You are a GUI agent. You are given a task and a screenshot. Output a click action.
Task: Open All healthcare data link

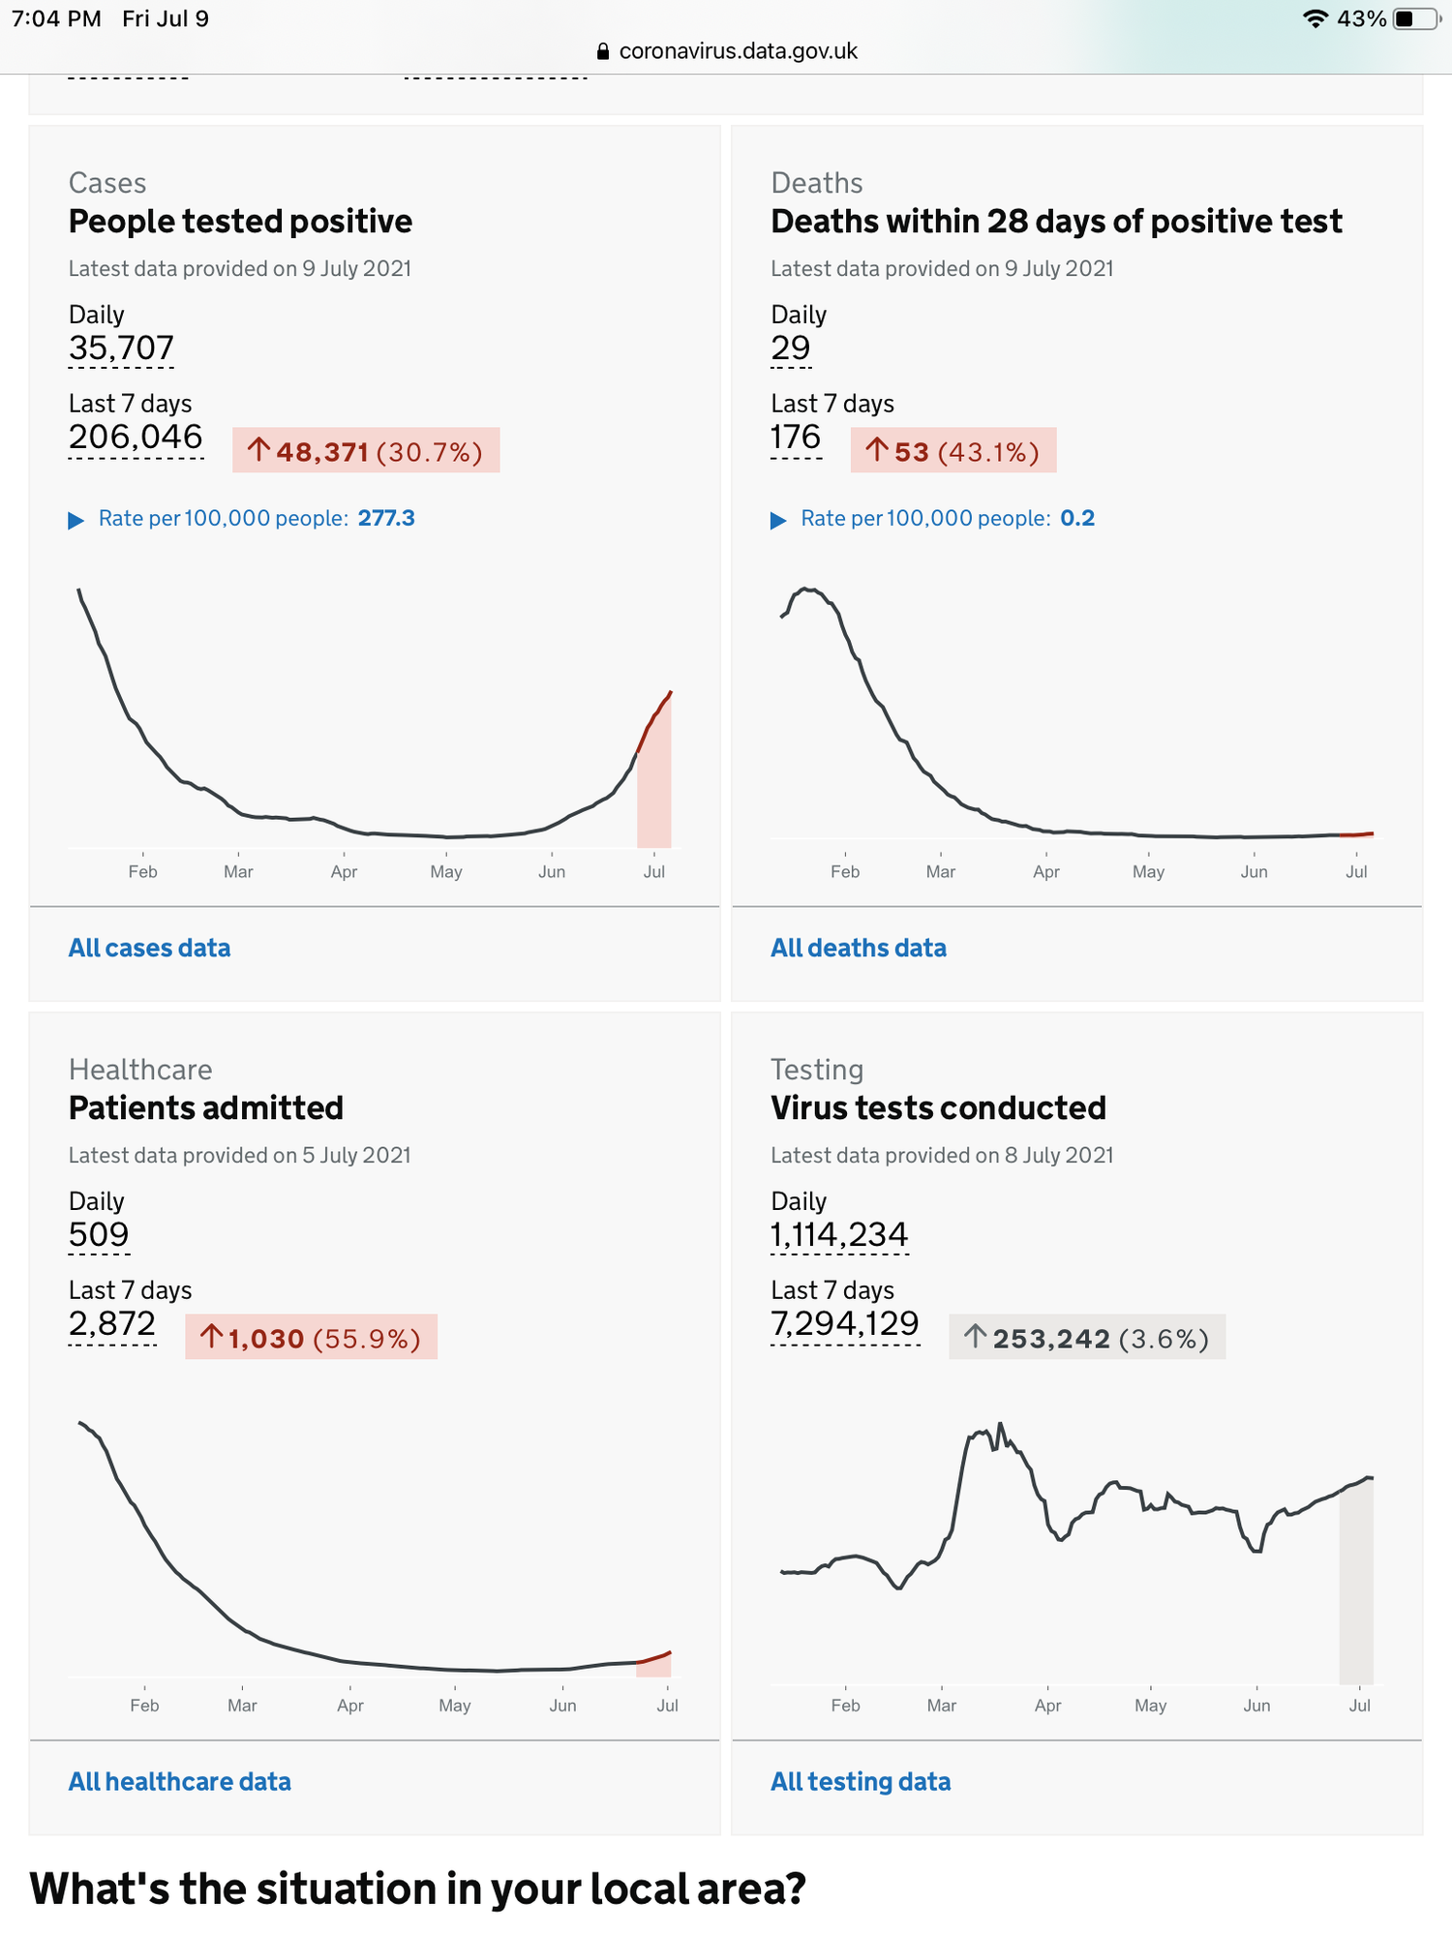tap(179, 1781)
